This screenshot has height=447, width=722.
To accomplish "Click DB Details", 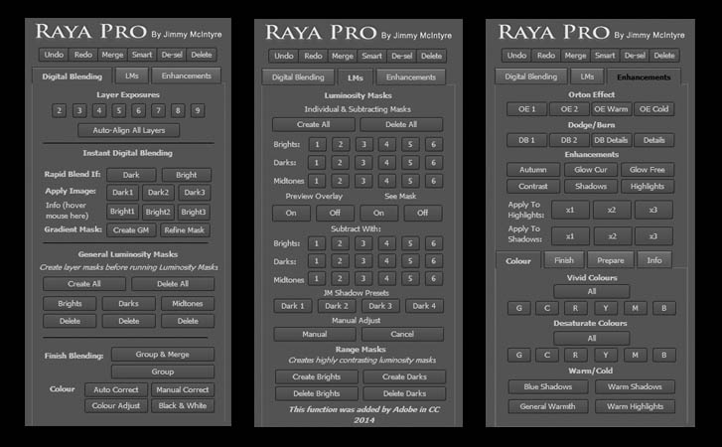I will tap(611, 140).
